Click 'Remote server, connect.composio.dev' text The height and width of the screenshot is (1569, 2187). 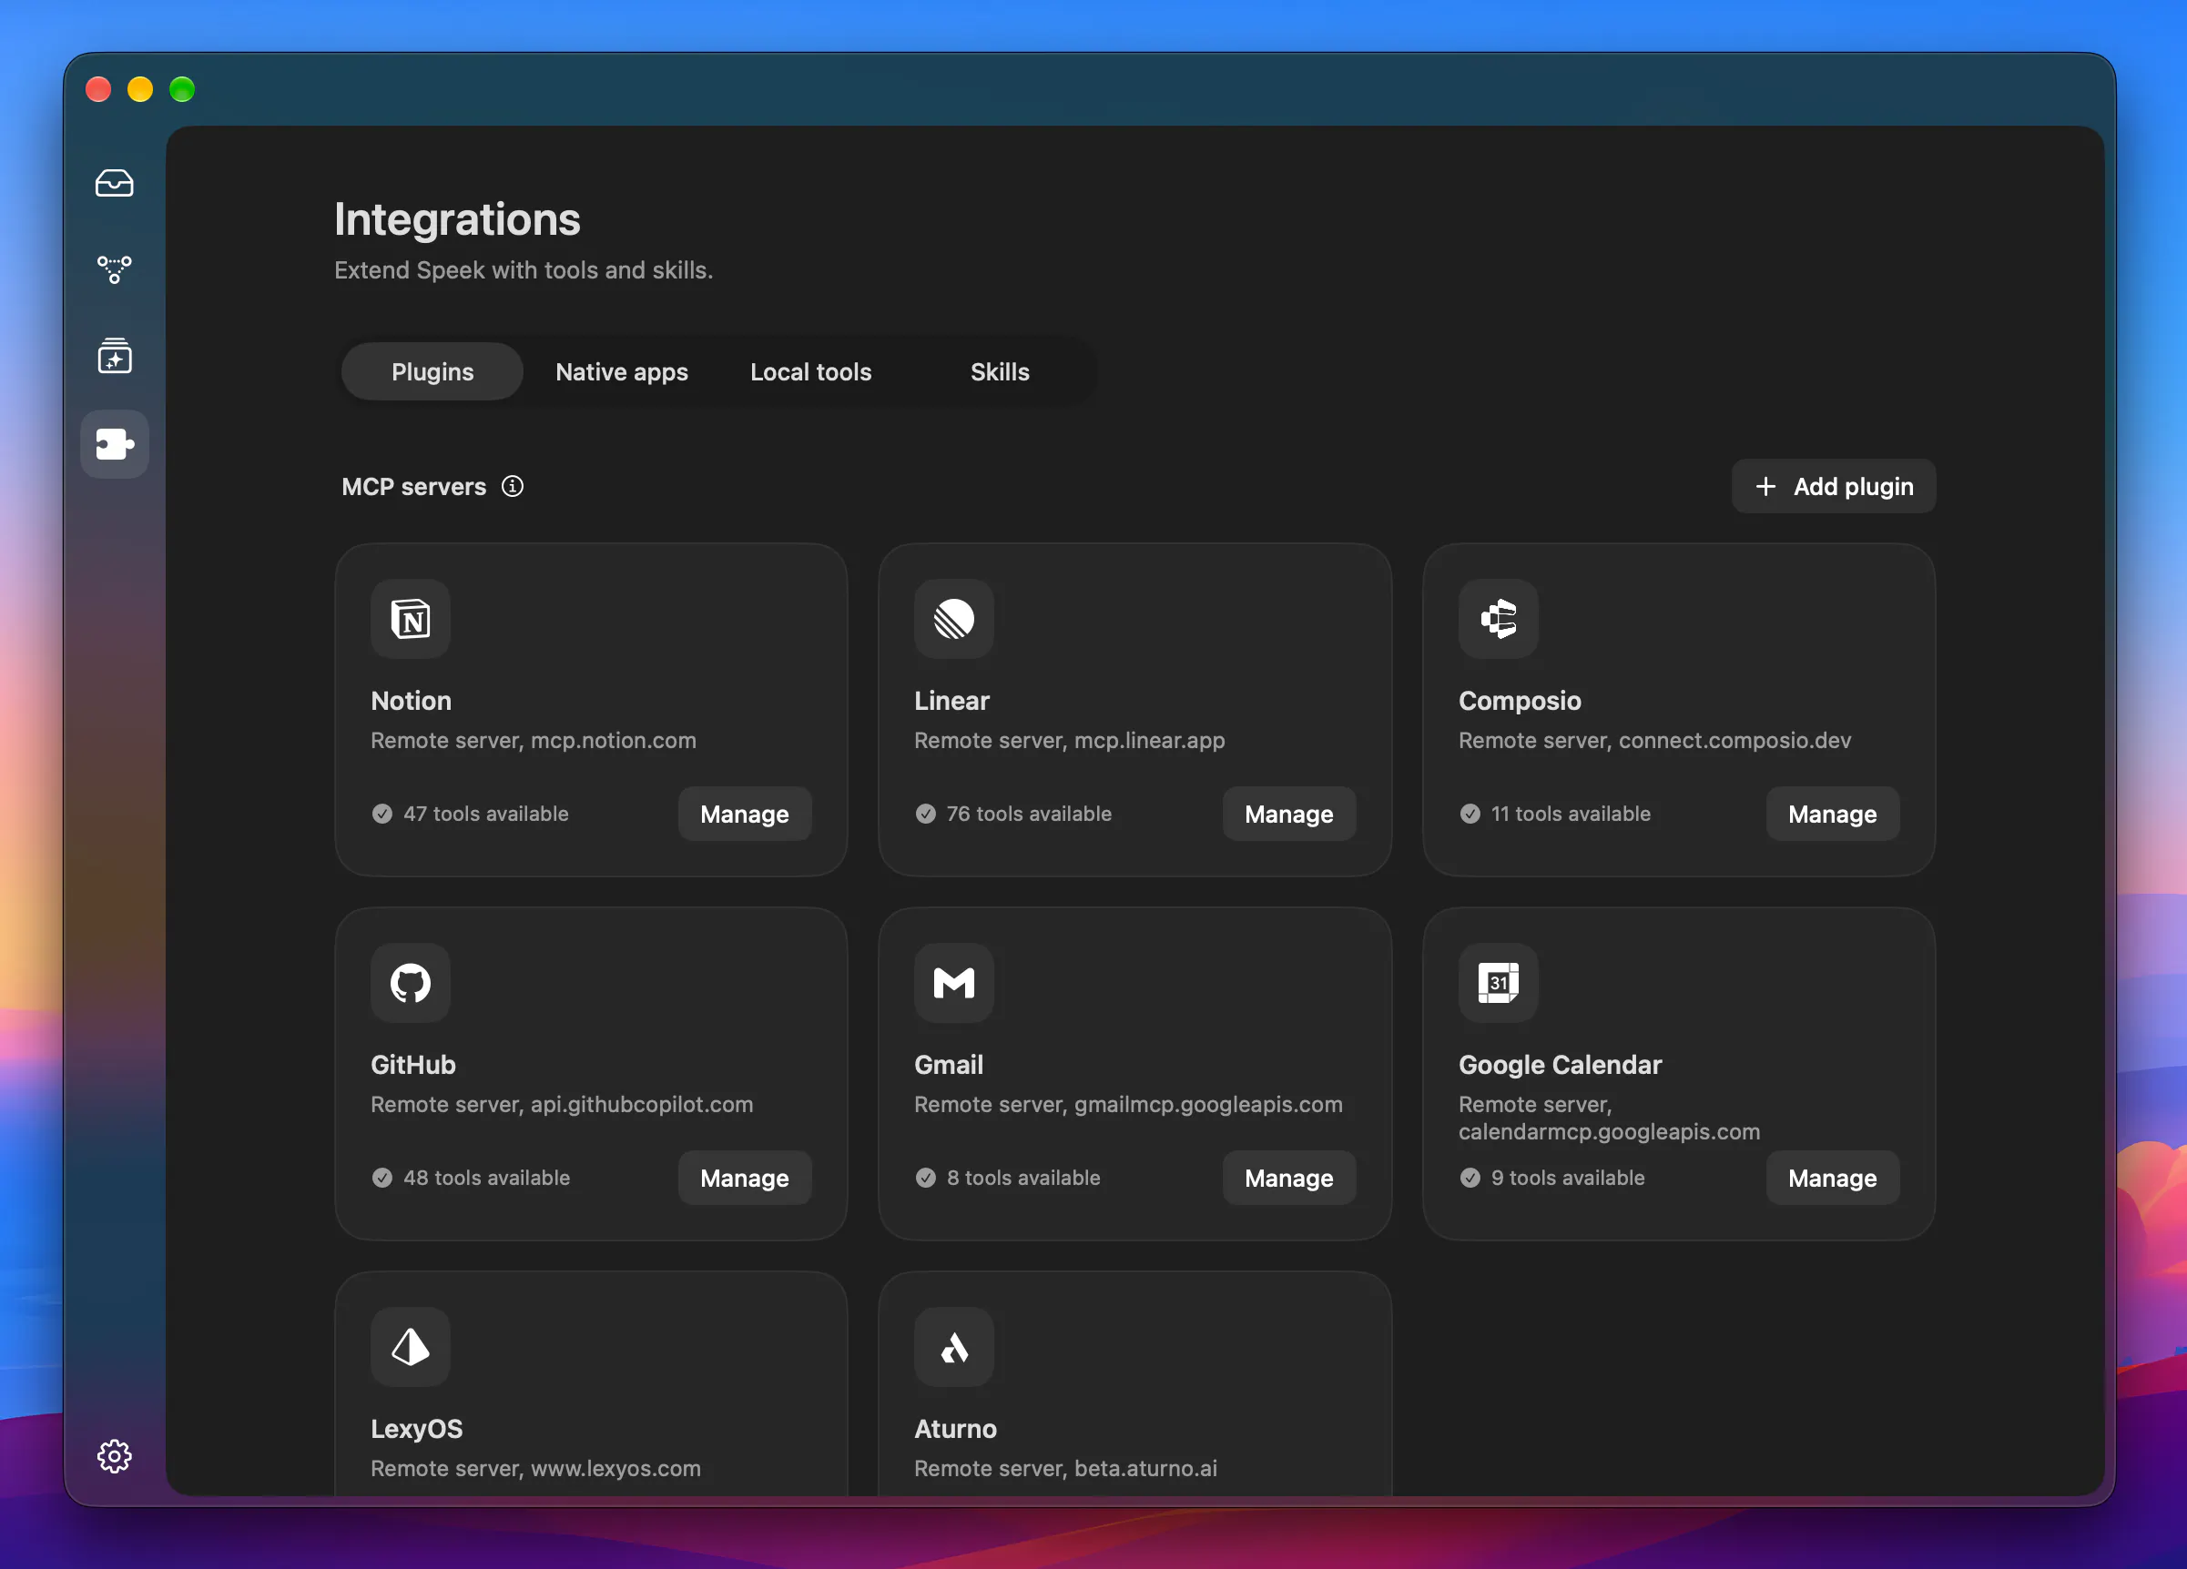pyautogui.click(x=1654, y=740)
